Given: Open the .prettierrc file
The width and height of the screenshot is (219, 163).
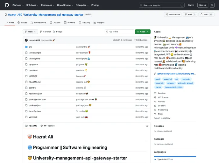Looking at the screenshot, I should point(33,70).
